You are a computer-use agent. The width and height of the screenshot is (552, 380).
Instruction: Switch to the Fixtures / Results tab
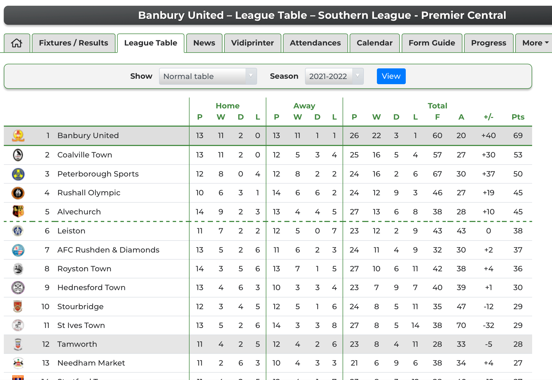point(74,43)
